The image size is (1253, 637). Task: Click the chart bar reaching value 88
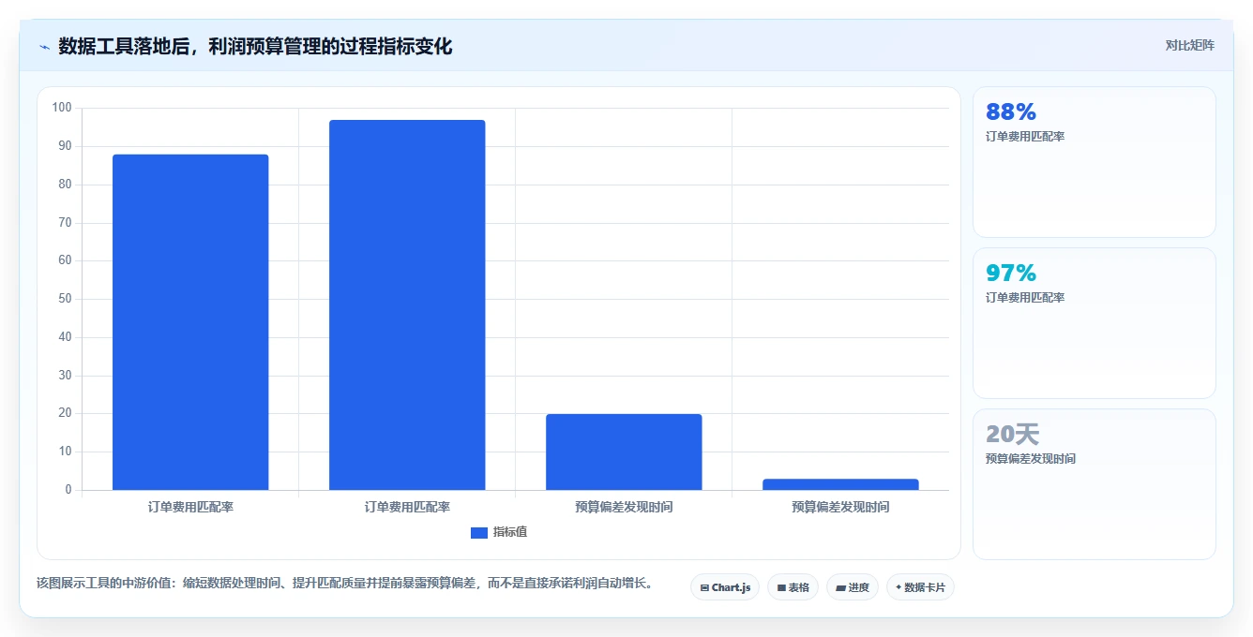tap(190, 322)
